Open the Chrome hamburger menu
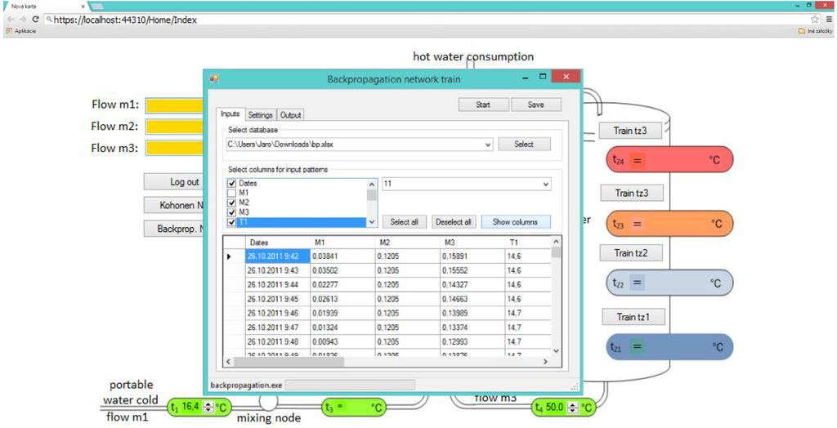Screen dimensions: 837x428 point(827,19)
